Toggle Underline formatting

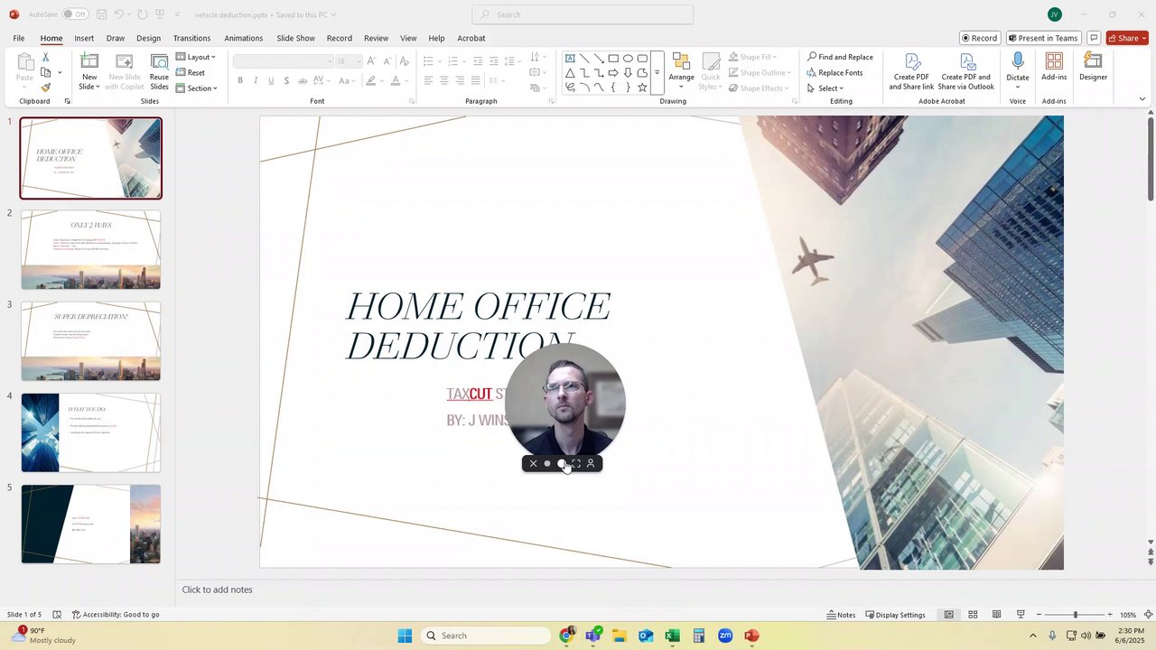point(271,80)
